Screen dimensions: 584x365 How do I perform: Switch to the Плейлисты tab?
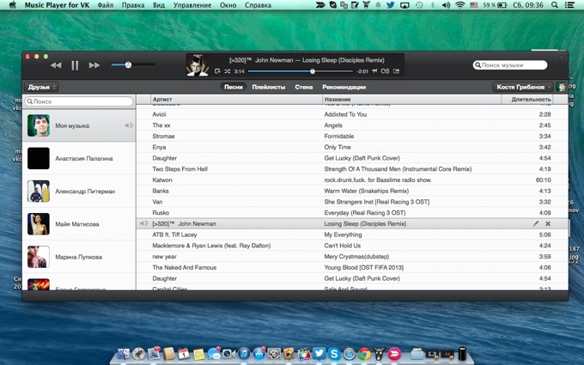click(269, 88)
